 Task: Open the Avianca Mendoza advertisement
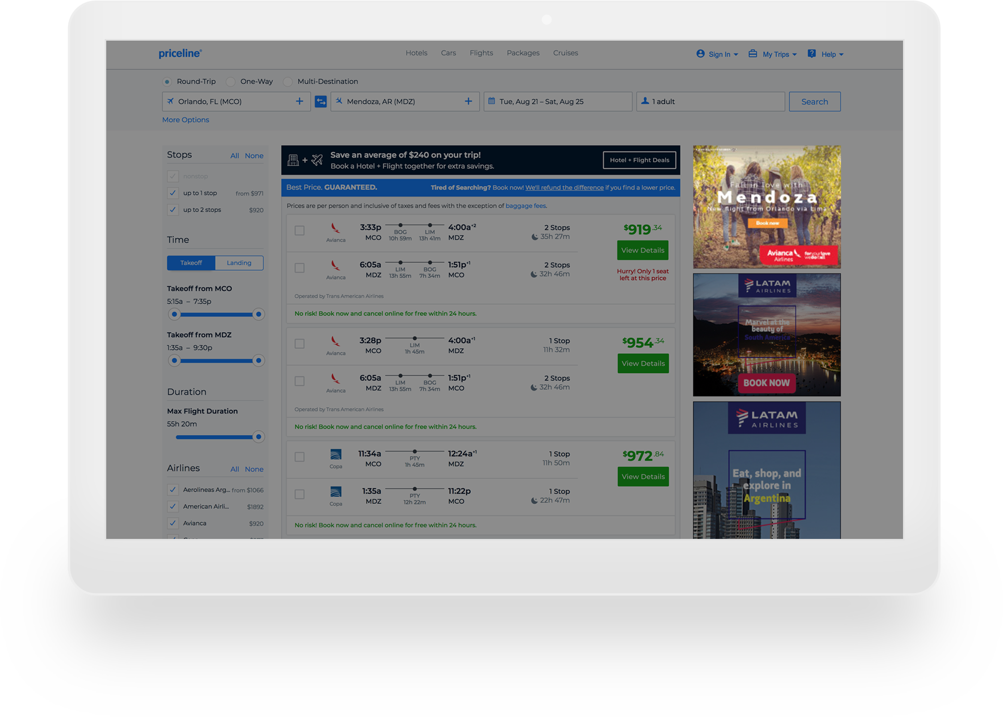[x=767, y=207]
